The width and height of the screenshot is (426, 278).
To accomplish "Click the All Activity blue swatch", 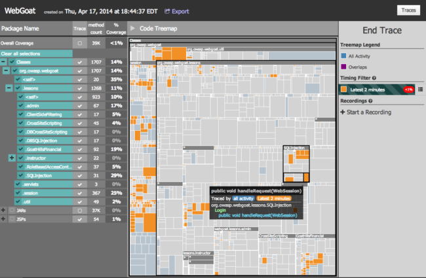I will tap(343, 56).
